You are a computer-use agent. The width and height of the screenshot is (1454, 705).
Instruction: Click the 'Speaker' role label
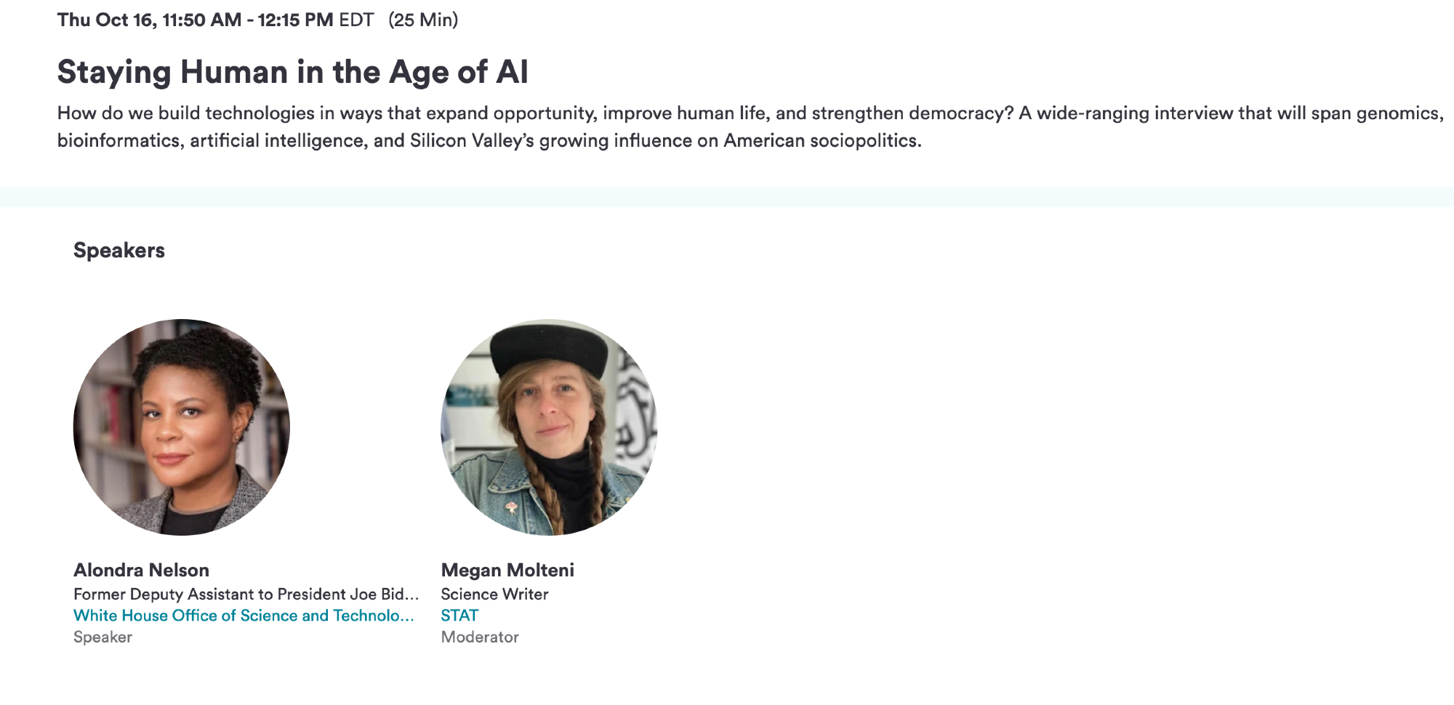point(103,637)
